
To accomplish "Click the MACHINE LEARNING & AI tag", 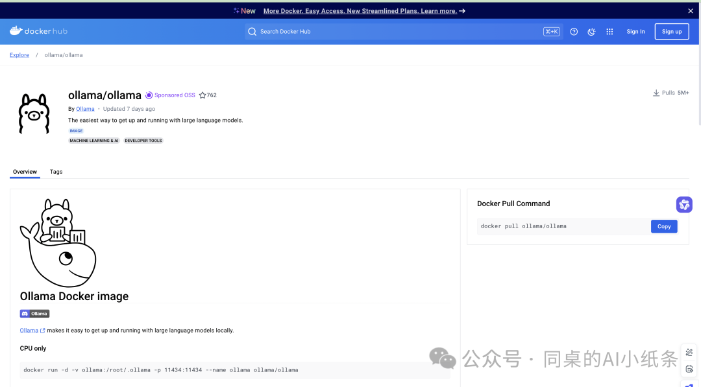I will coord(94,141).
